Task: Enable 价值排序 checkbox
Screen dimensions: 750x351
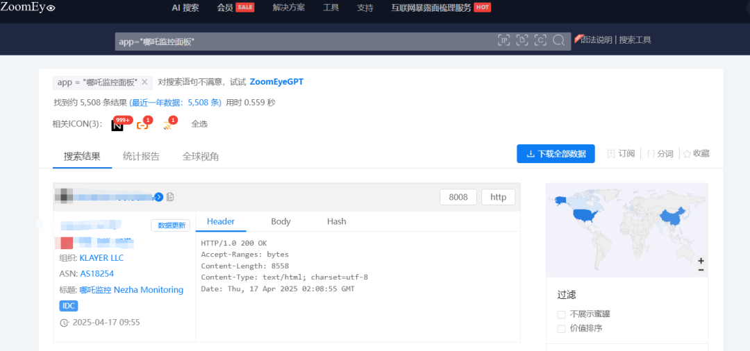Action: (x=561, y=329)
